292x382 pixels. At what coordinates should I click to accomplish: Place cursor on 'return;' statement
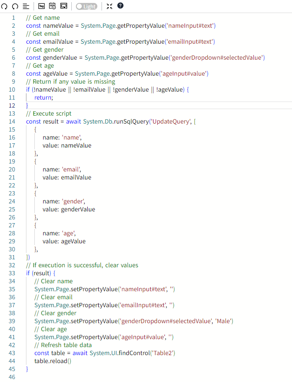coord(44,97)
